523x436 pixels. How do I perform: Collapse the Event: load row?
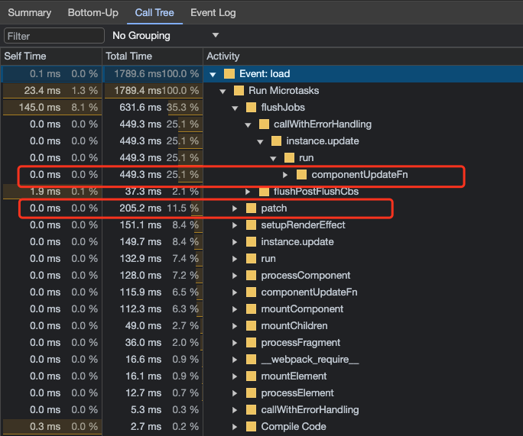pyautogui.click(x=213, y=74)
